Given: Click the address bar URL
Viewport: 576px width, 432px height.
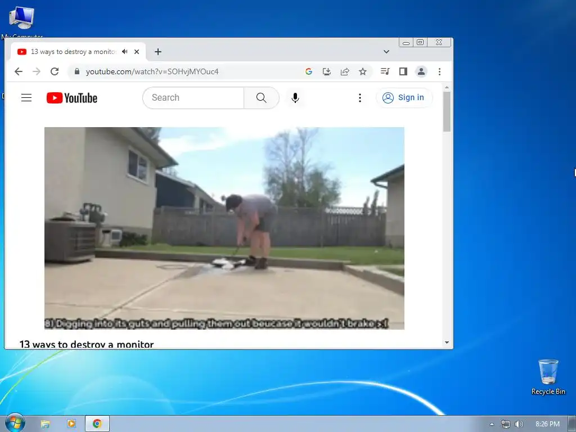Looking at the screenshot, I should (x=152, y=71).
